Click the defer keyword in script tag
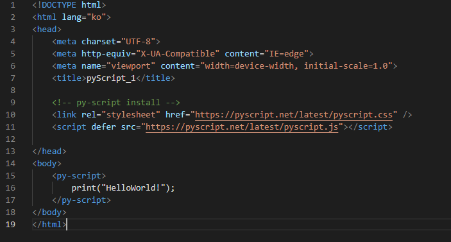This screenshot has width=451, height=242. point(103,126)
